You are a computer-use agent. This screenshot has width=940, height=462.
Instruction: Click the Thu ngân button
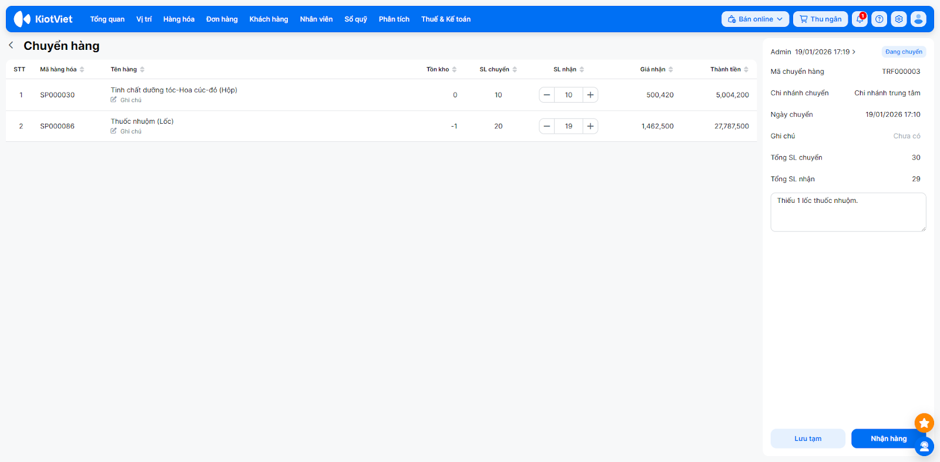pyautogui.click(x=821, y=19)
